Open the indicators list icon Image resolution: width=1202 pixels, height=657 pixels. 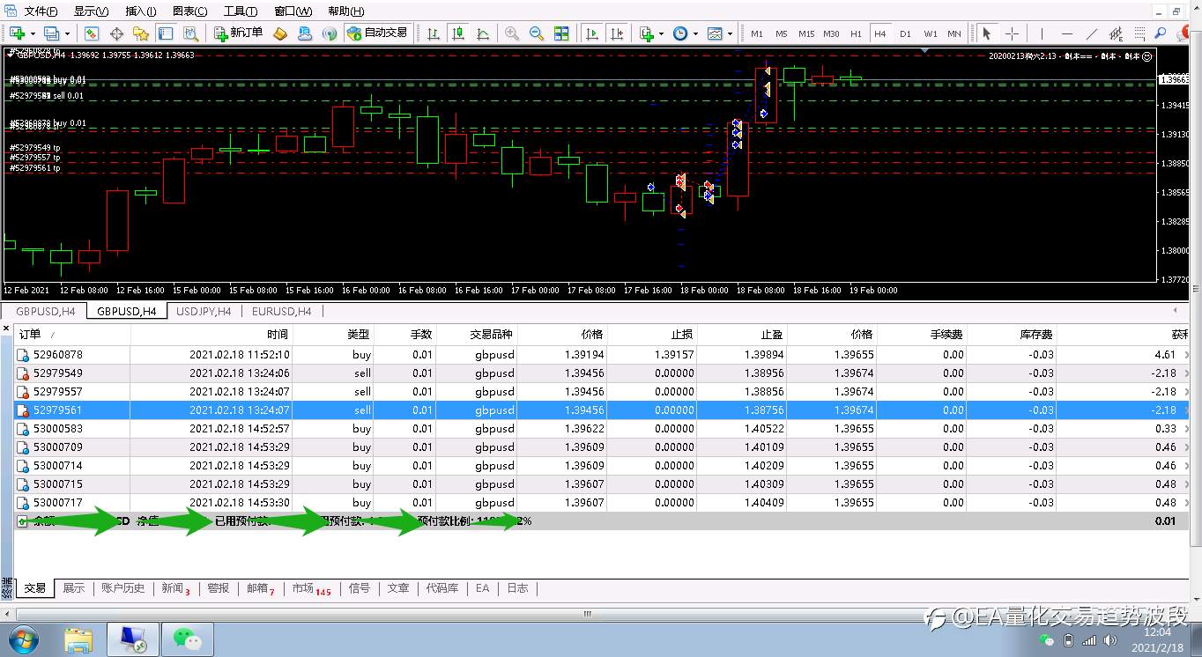click(x=646, y=33)
